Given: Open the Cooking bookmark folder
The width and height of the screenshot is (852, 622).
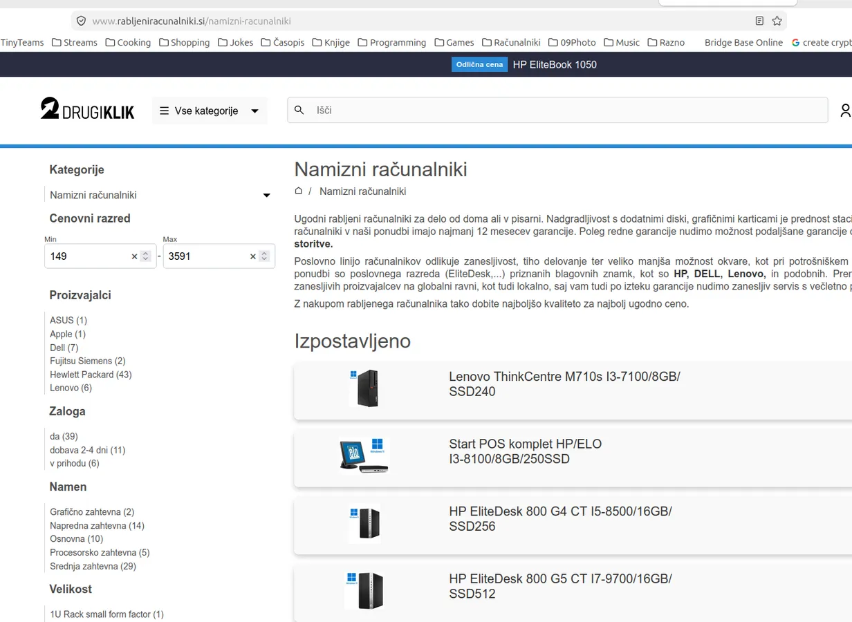Looking at the screenshot, I should pyautogui.click(x=128, y=42).
